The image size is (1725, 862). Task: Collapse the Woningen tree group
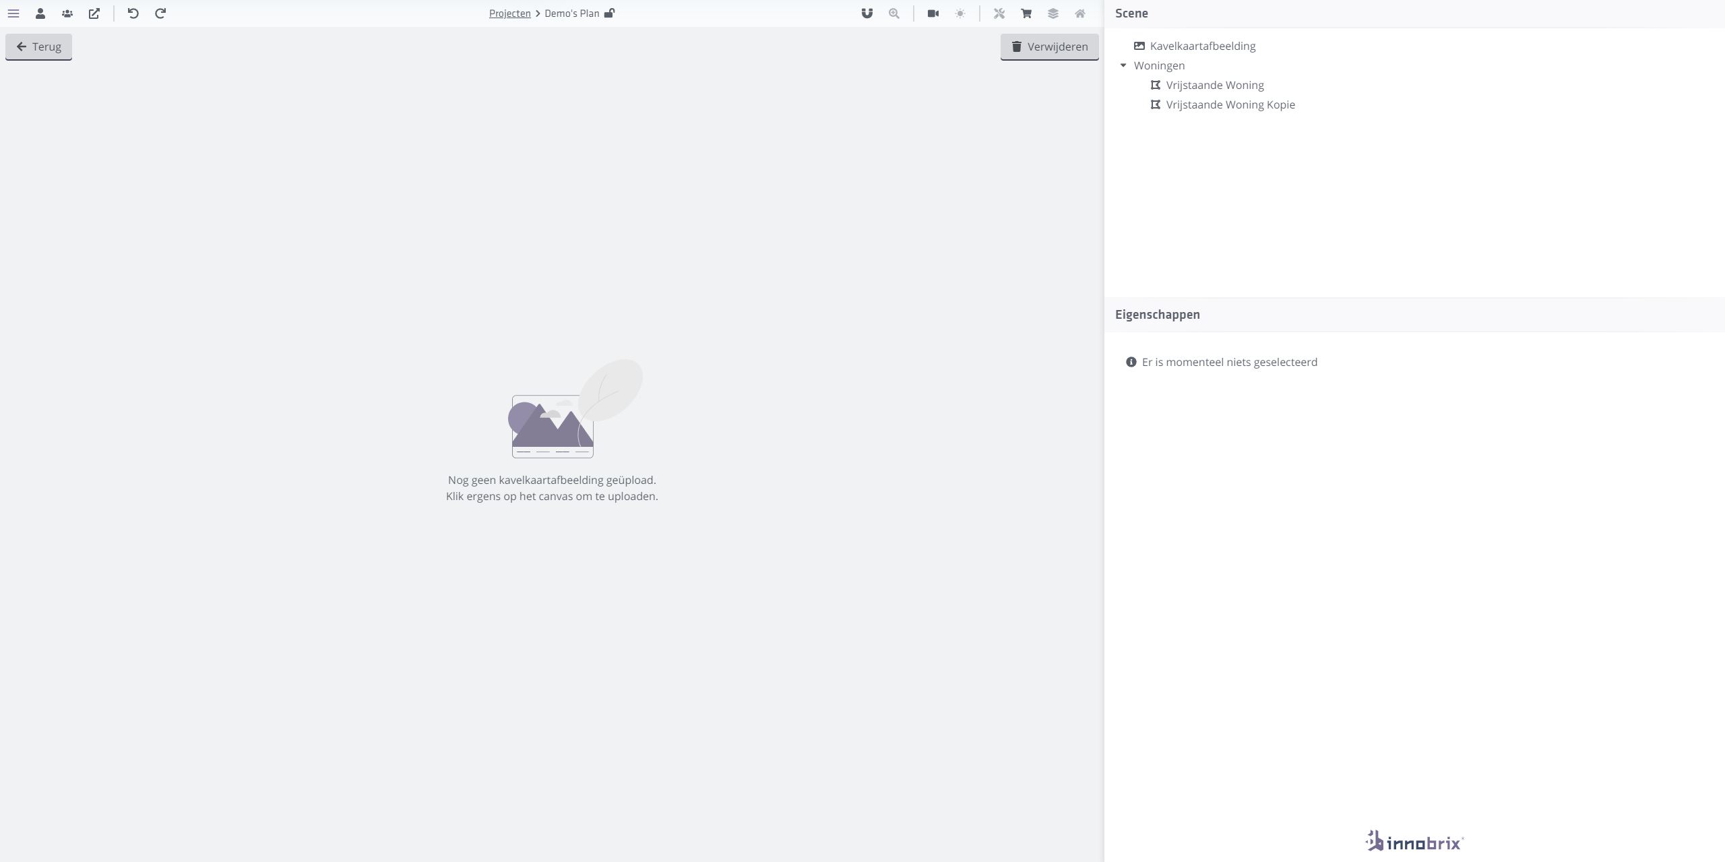1123,65
